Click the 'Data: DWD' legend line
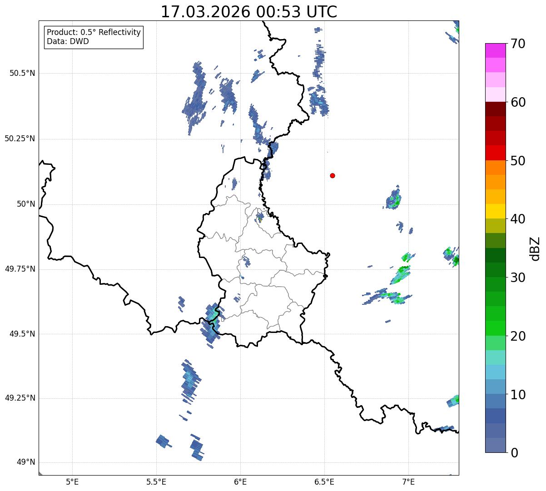The width and height of the screenshot is (546, 491). (68, 41)
